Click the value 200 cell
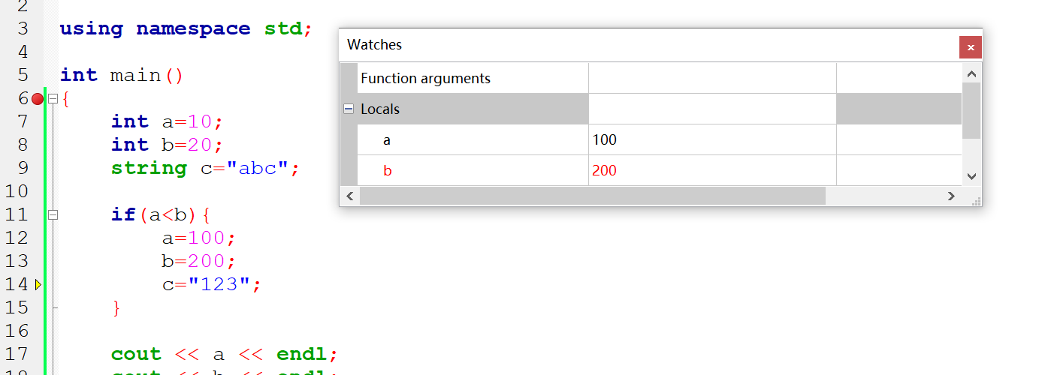 pos(604,170)
